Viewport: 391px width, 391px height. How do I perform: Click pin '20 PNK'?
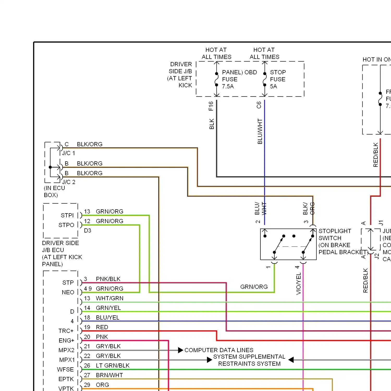96,337
